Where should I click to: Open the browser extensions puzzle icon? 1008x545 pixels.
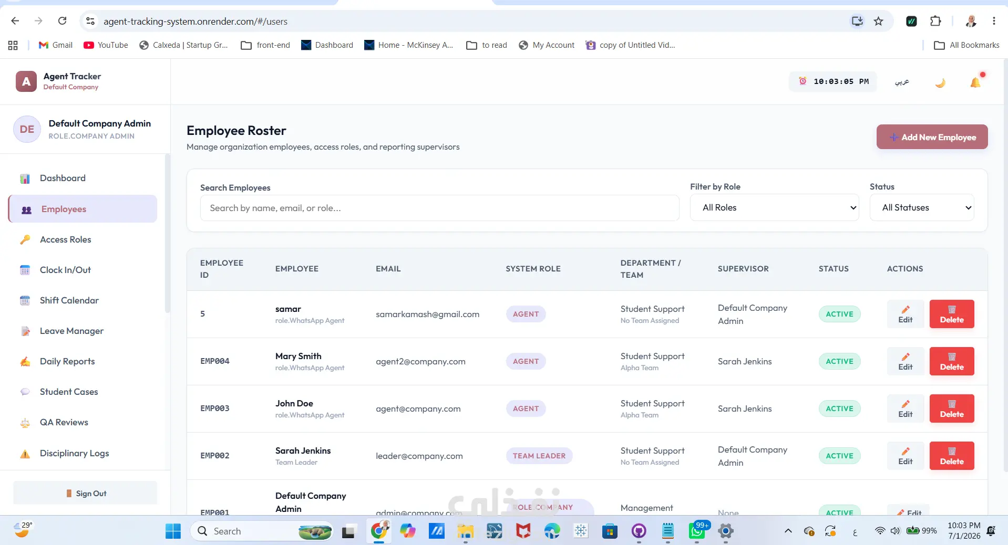[935, 21]
